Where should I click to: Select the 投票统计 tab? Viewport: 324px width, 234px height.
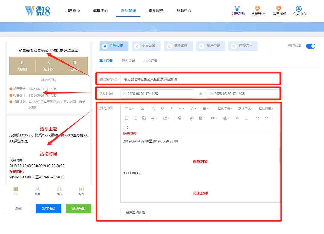tap(243, 46)
